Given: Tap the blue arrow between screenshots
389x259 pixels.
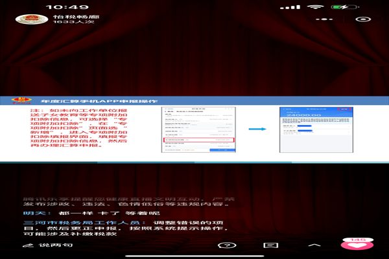Looking at the screenshot, I should (257, 129).
